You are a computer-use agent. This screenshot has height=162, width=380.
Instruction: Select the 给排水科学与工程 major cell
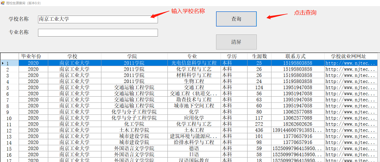click(194, 143)
